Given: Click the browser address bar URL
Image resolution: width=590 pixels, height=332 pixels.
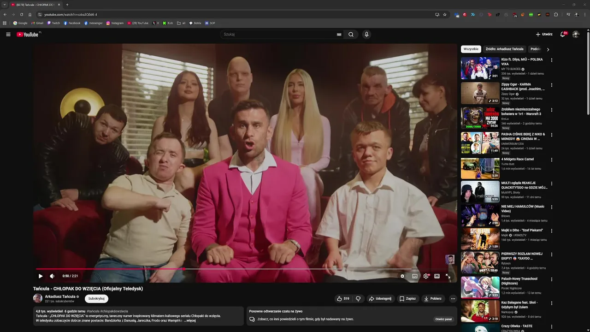Looking at the screenshot, I should pos(71,14).
